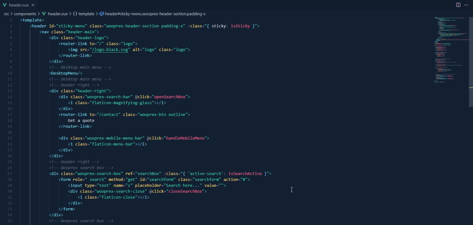Screen dimensions: 473x225
Task: Click the symbol icon before header#sticky-menu breadcrumb
Action: tap(102, 14)
